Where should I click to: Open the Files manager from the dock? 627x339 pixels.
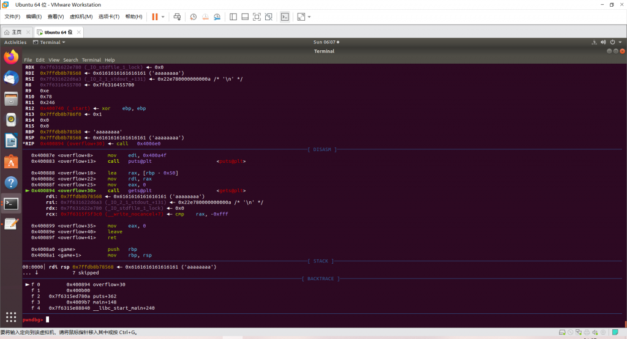pos(11,99)
